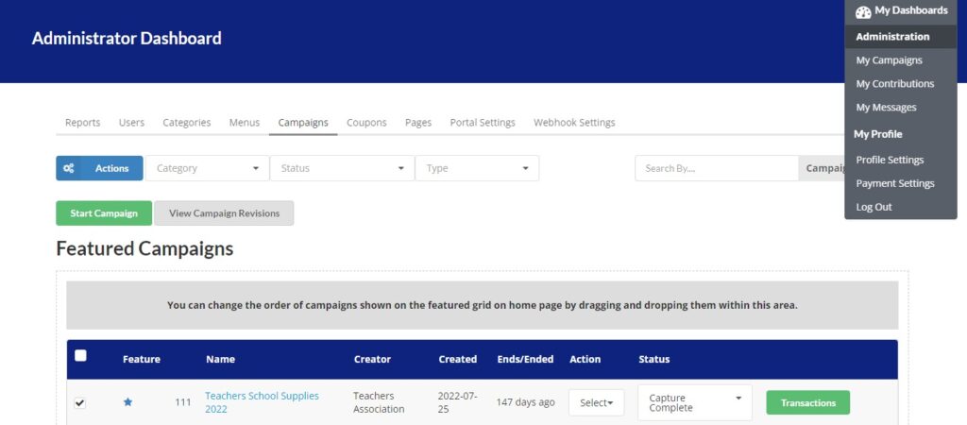Image resolution: width=967 pixels, height=425 pixels.
Task: Click the Featured Campaigns heading
Action: [x=144, y=248]
